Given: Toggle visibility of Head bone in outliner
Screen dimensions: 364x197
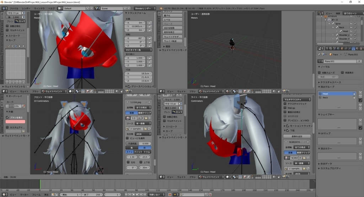Looking at the screenshot, I should pos(351,31).
